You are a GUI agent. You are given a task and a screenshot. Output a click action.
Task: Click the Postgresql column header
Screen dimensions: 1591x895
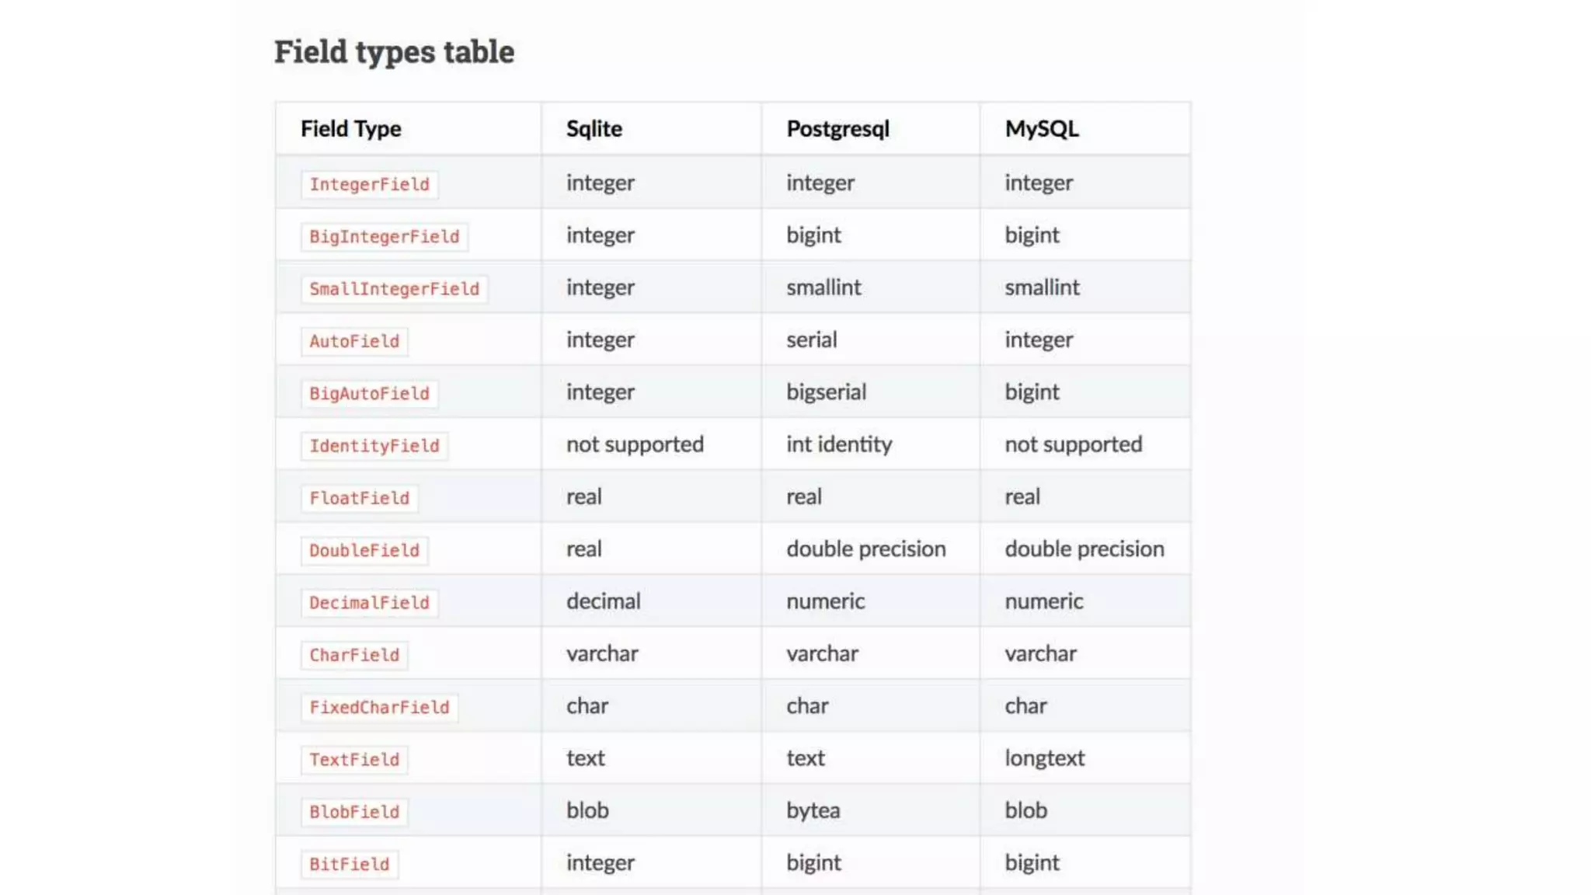pyautogui.click(x=838, y=129)
